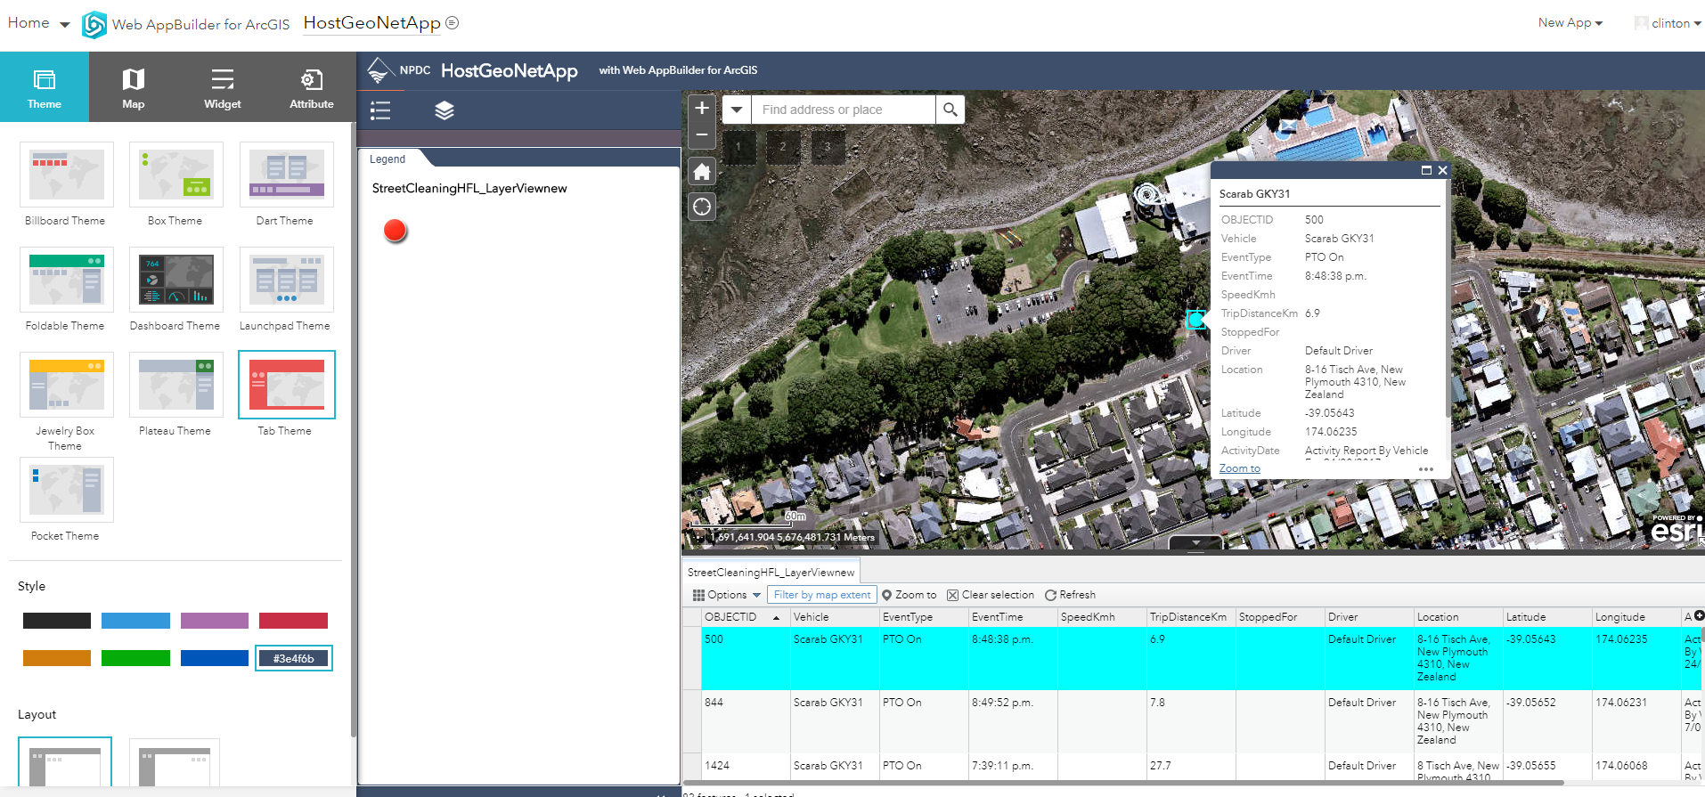The width and height of the screenshot is (1705, 797).
Task: Switch to the Attribute tab
Action: pos(311,87)
